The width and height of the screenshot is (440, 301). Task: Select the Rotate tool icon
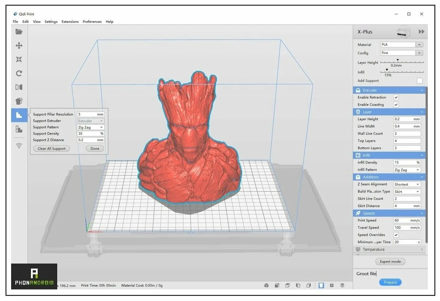pyautogui.click(x=19, y=73)
